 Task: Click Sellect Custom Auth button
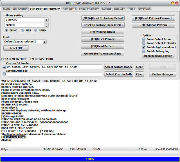119,74
